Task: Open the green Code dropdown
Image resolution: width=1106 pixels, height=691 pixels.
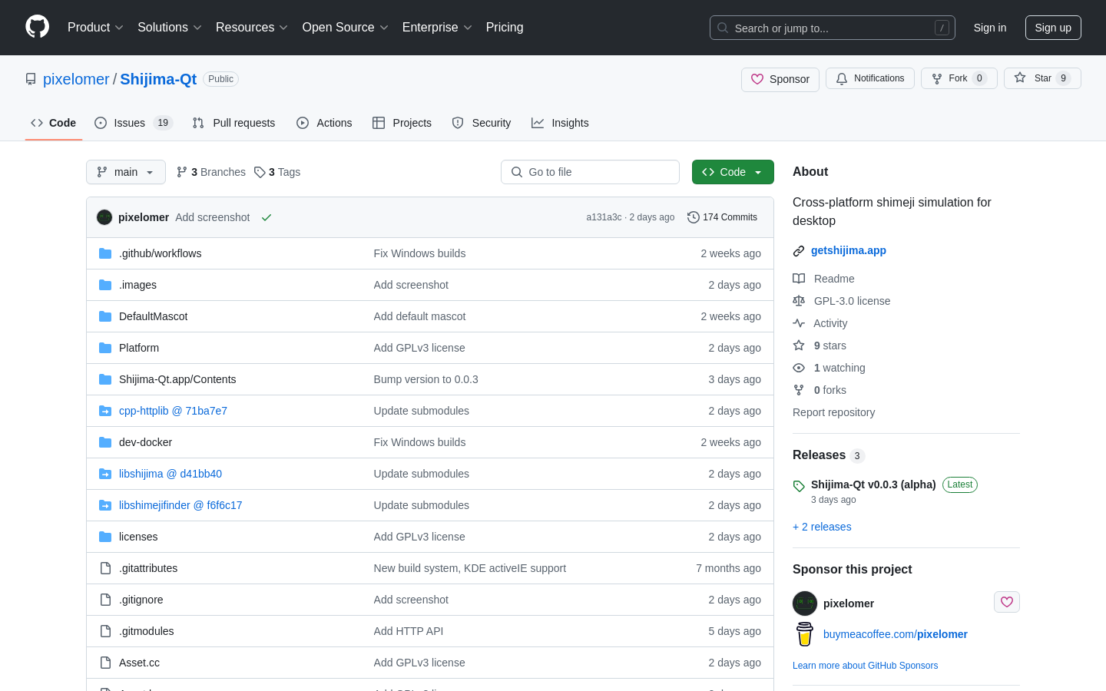Action: click(x=733, y=172)
